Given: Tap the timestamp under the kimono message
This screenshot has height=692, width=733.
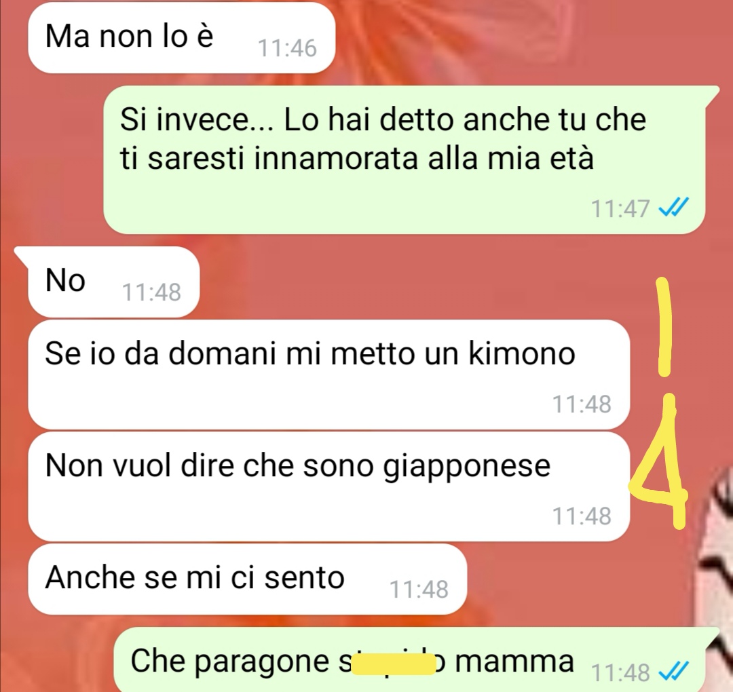Looking at the screenshot, I should coord(582,404).
